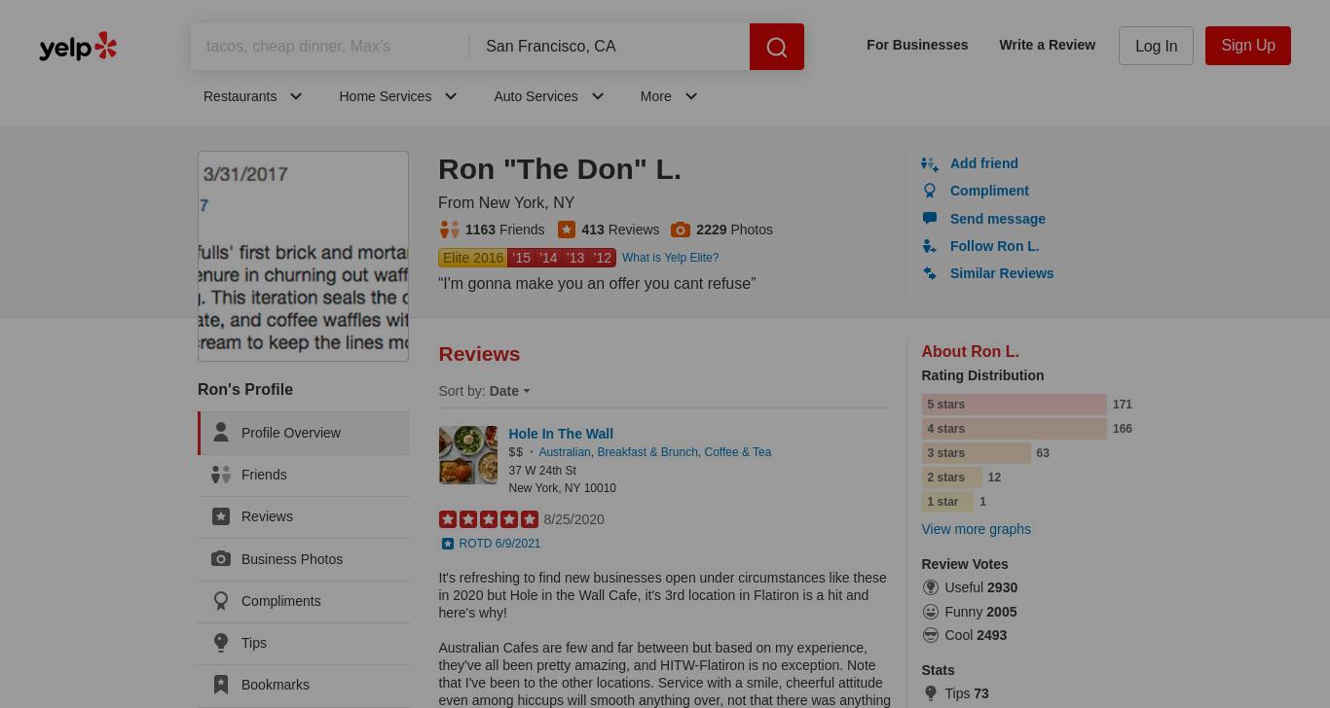Open the Hole In The Wall business link
Image resolution: width=1330 pixels, height=708 pixels.
point(561,434)
